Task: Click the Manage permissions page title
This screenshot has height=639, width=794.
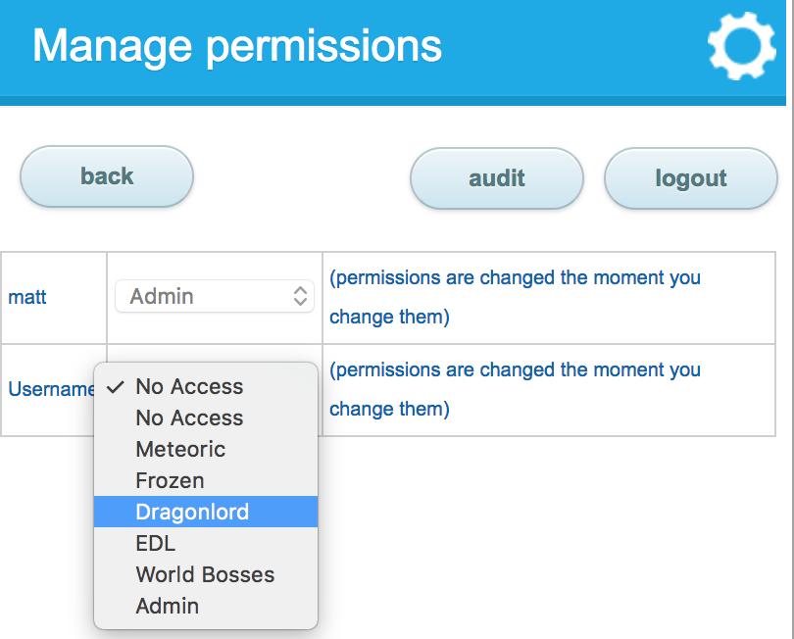Action: [x=237, y=46]
